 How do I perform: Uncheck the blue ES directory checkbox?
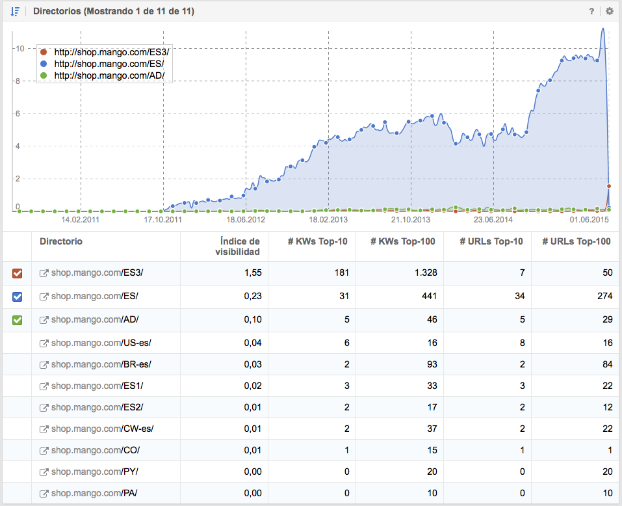(18, 297)
